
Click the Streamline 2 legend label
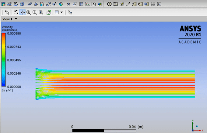tap(9, 30)
